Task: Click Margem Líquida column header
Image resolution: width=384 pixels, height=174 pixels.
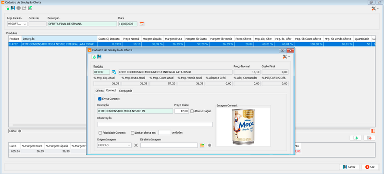Action: [x=153, y=39]
